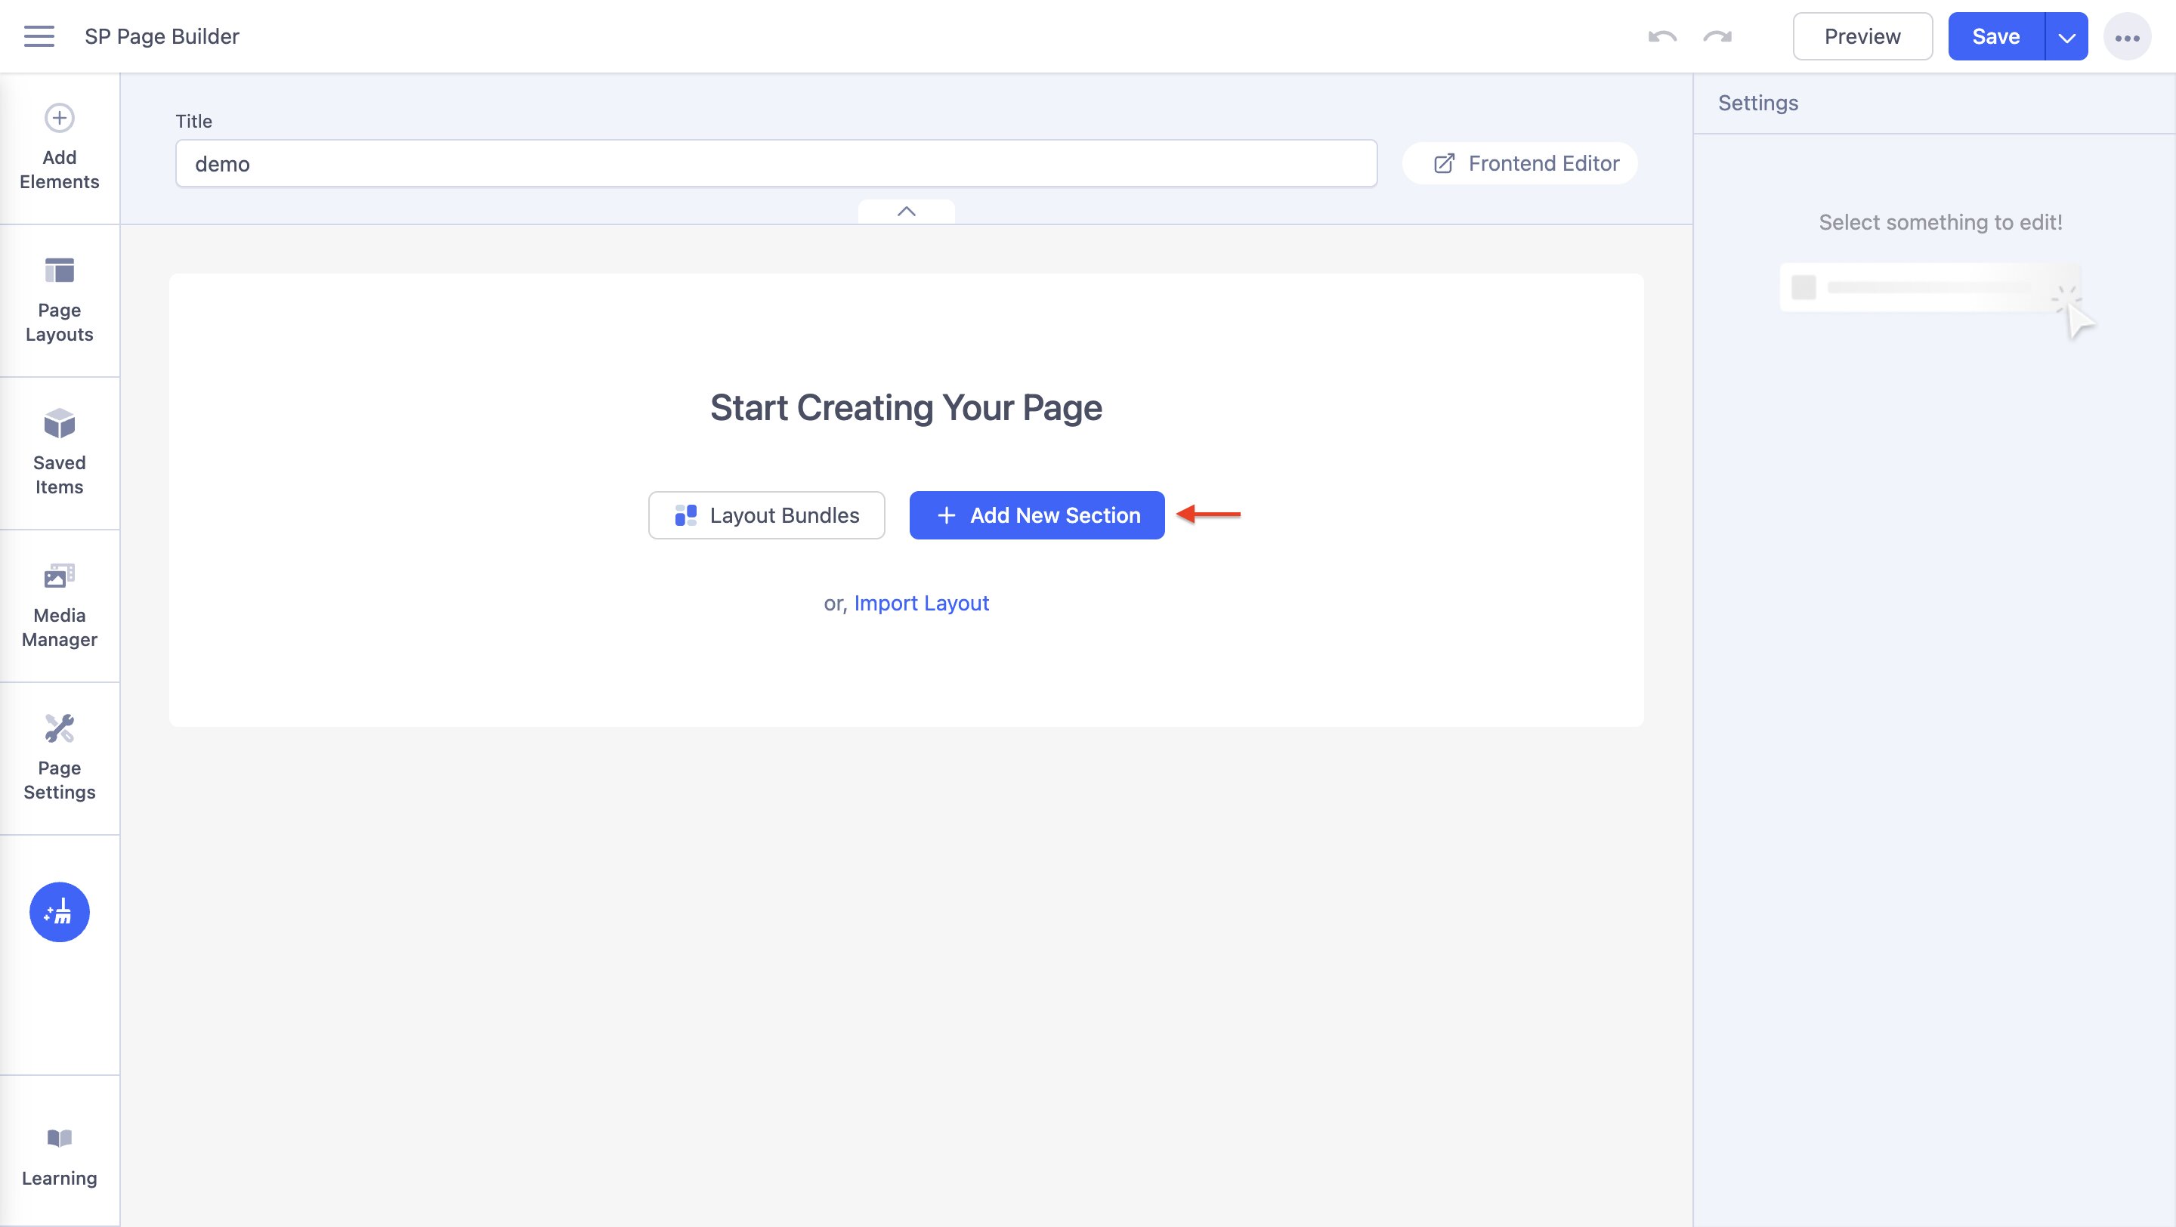Click the Save button
Image resolution: width=2176 pixels, height=1227 pixels.
(x=1995, y=36)
